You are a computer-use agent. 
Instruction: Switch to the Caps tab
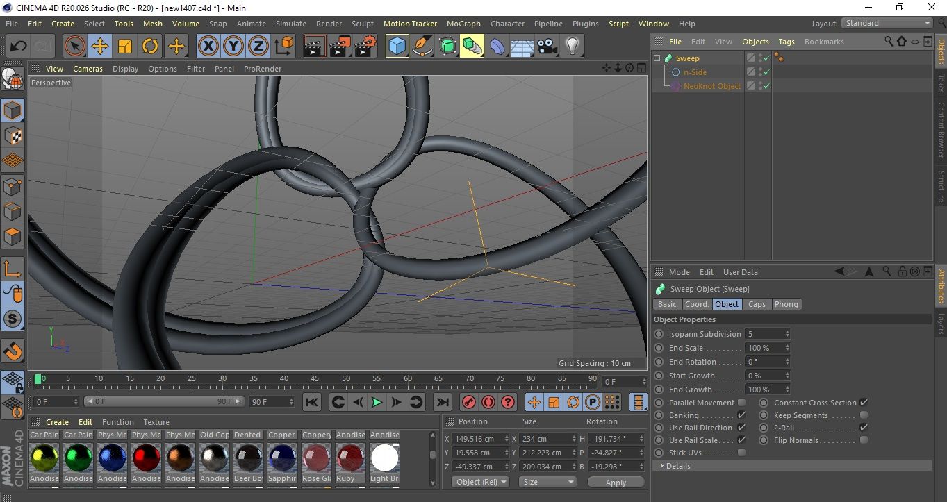click(757, 304)
